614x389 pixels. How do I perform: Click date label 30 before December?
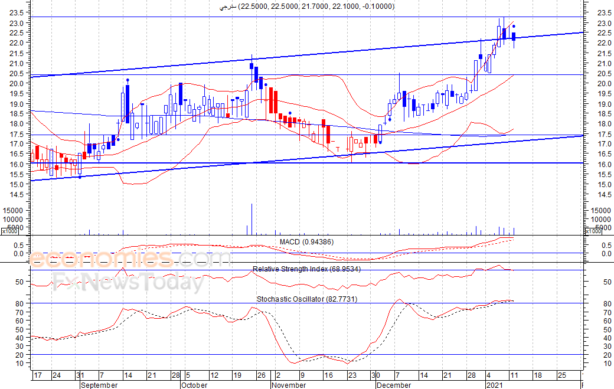375,375
